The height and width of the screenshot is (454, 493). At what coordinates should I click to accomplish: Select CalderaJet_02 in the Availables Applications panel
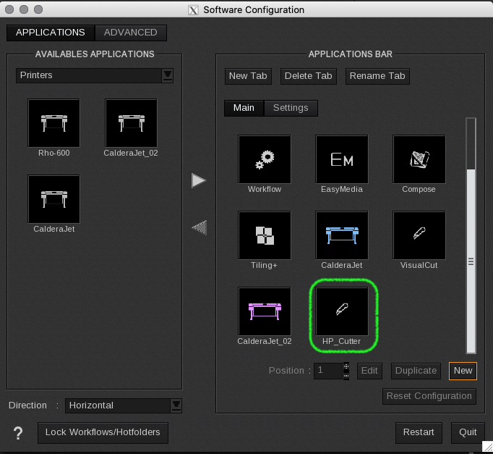pos(131,123)
